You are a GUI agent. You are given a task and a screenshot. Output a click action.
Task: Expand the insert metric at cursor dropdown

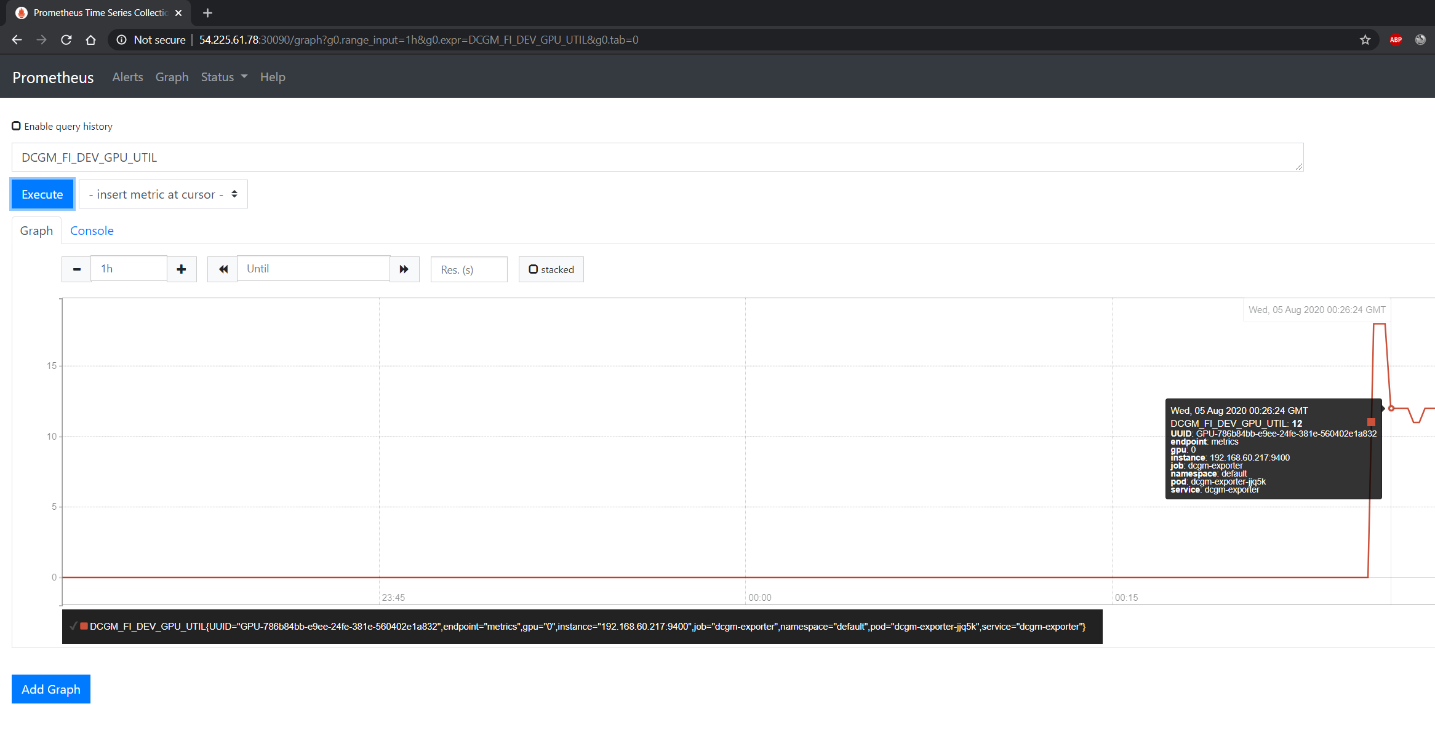(163, 194)
